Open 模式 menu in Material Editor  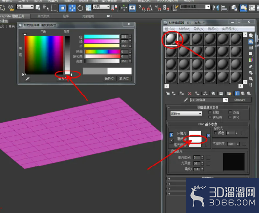tap(170, 29)
